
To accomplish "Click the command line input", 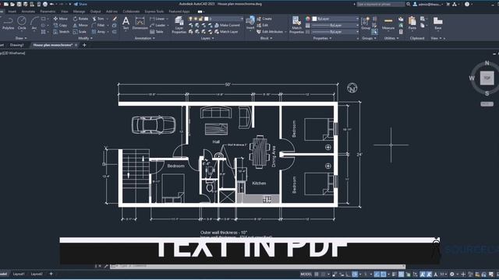I will [x=258, y=266].
